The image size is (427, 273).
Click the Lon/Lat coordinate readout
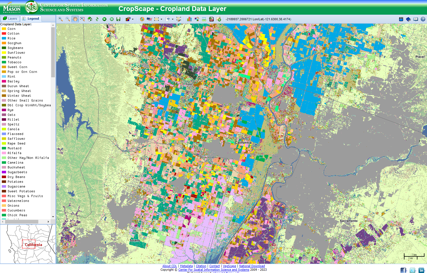point(258,19)
